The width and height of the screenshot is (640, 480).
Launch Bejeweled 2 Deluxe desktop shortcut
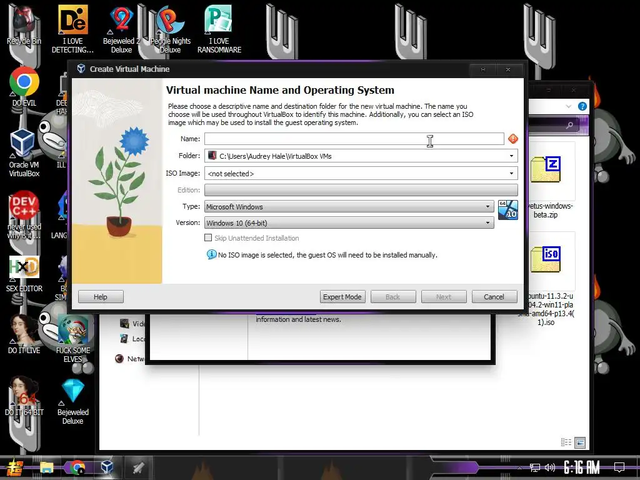coord(122,29)
